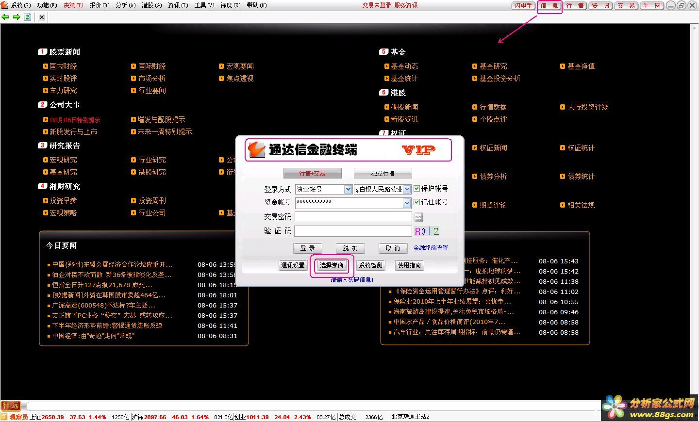Switch to the 行情+交易 login tab
This screenshot has height=422, width=699.
(312, 173)
